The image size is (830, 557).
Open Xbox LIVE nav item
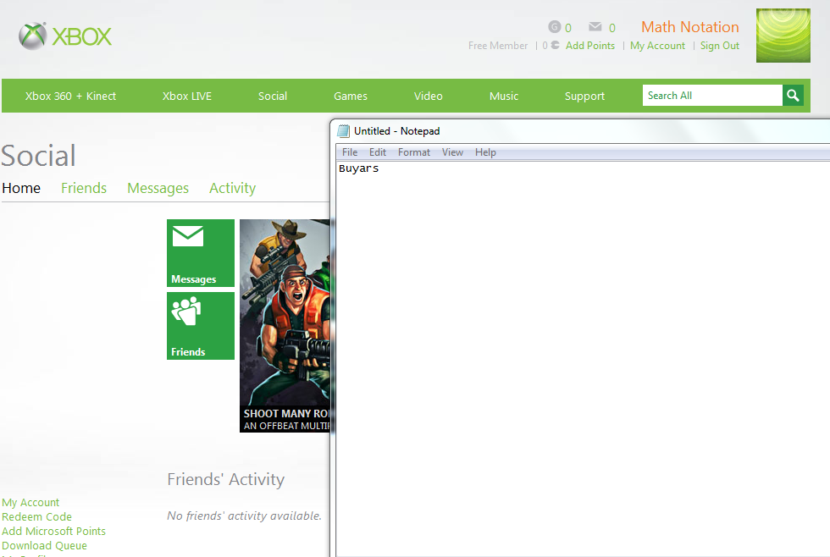point(187,97)
